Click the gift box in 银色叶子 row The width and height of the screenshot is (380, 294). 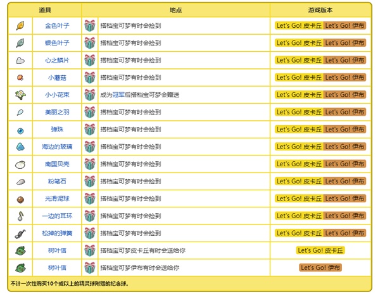point(90,43)
